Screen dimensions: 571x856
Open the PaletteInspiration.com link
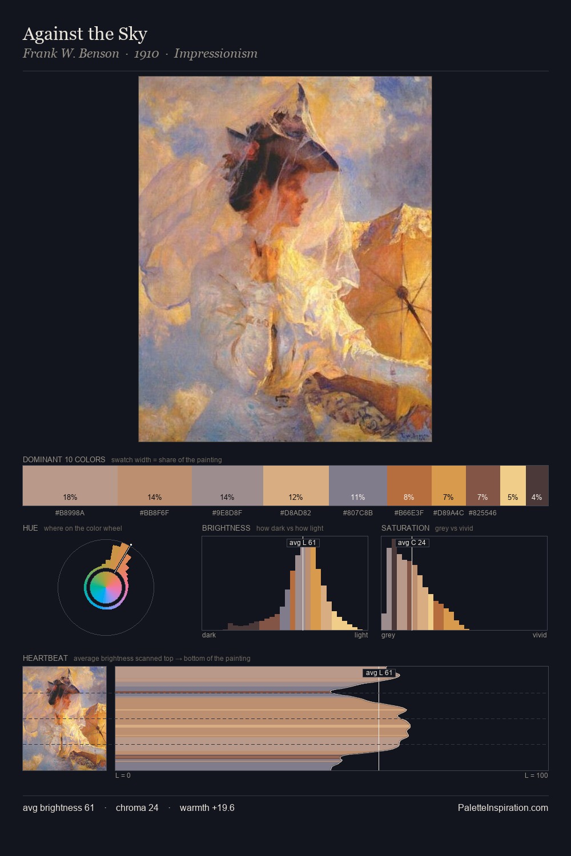pos(503,807)
